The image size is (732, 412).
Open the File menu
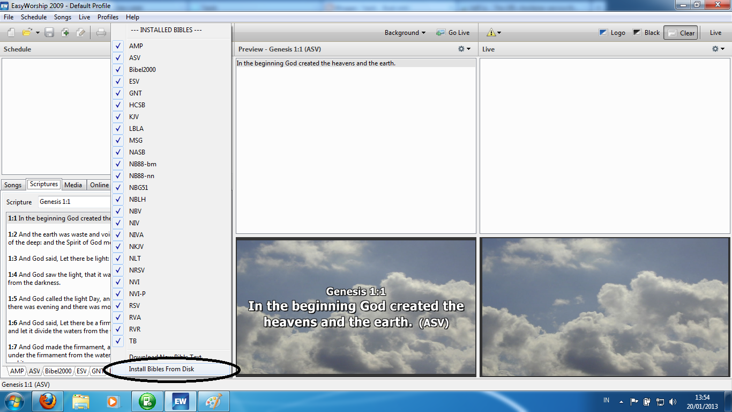[9, 17]
